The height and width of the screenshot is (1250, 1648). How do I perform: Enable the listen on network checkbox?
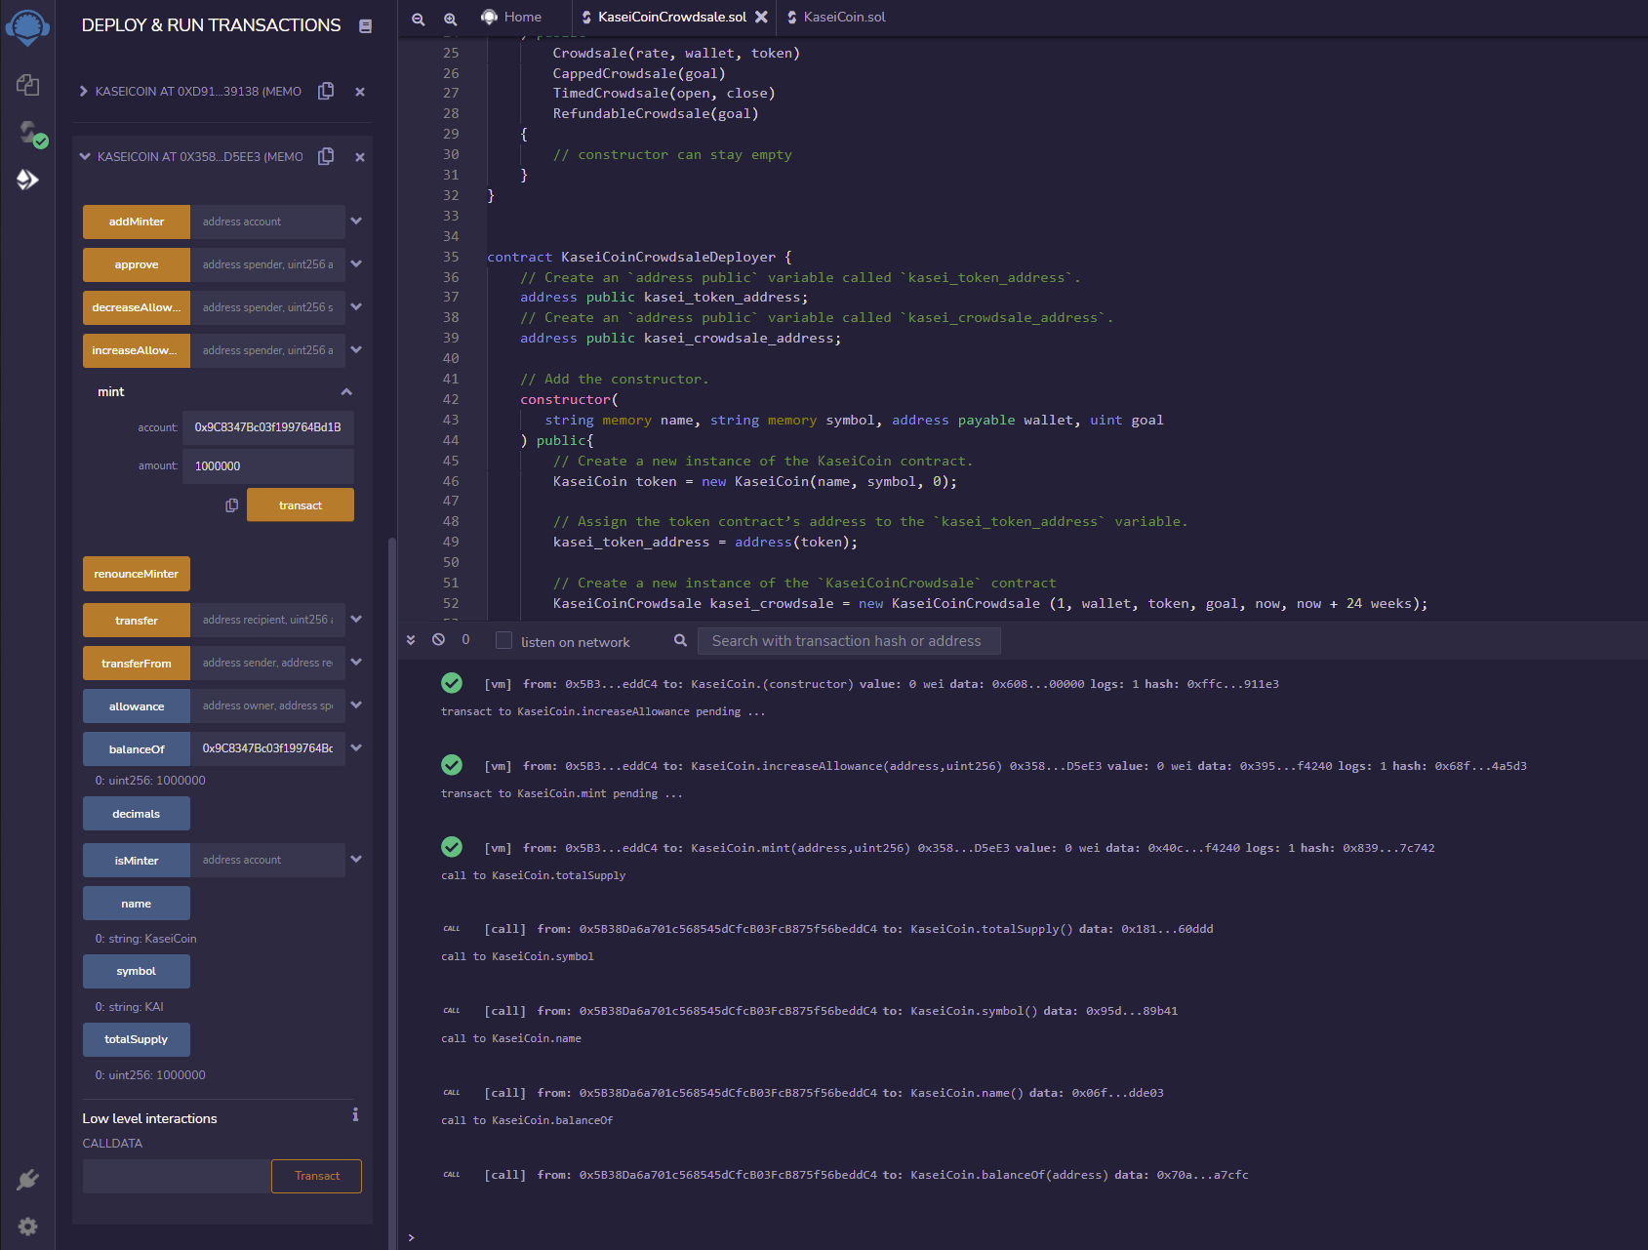503,640
